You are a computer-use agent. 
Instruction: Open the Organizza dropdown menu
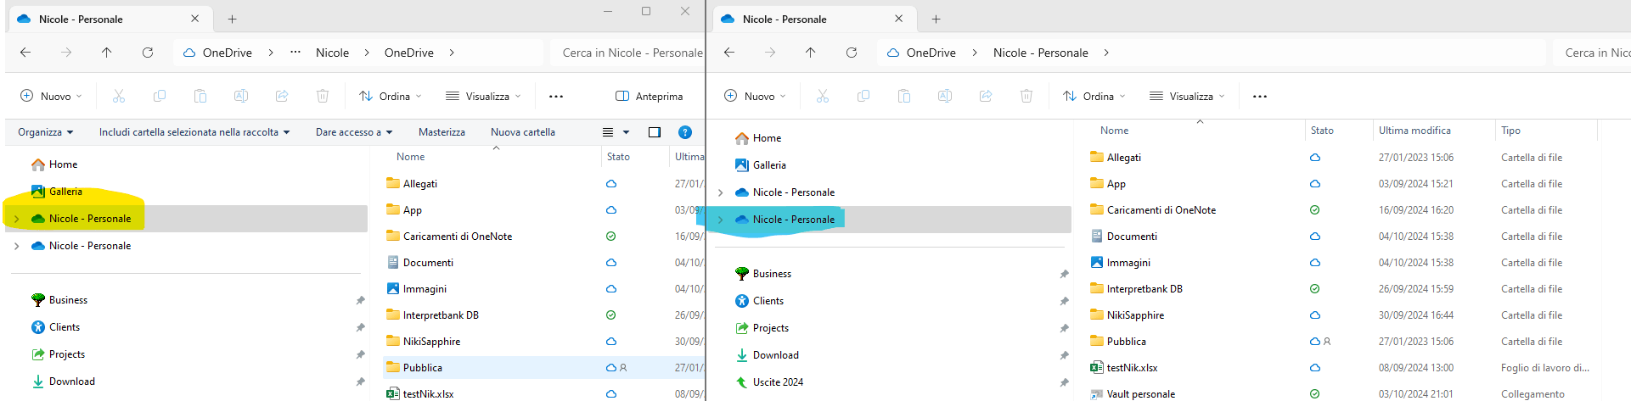coord(46,132)
